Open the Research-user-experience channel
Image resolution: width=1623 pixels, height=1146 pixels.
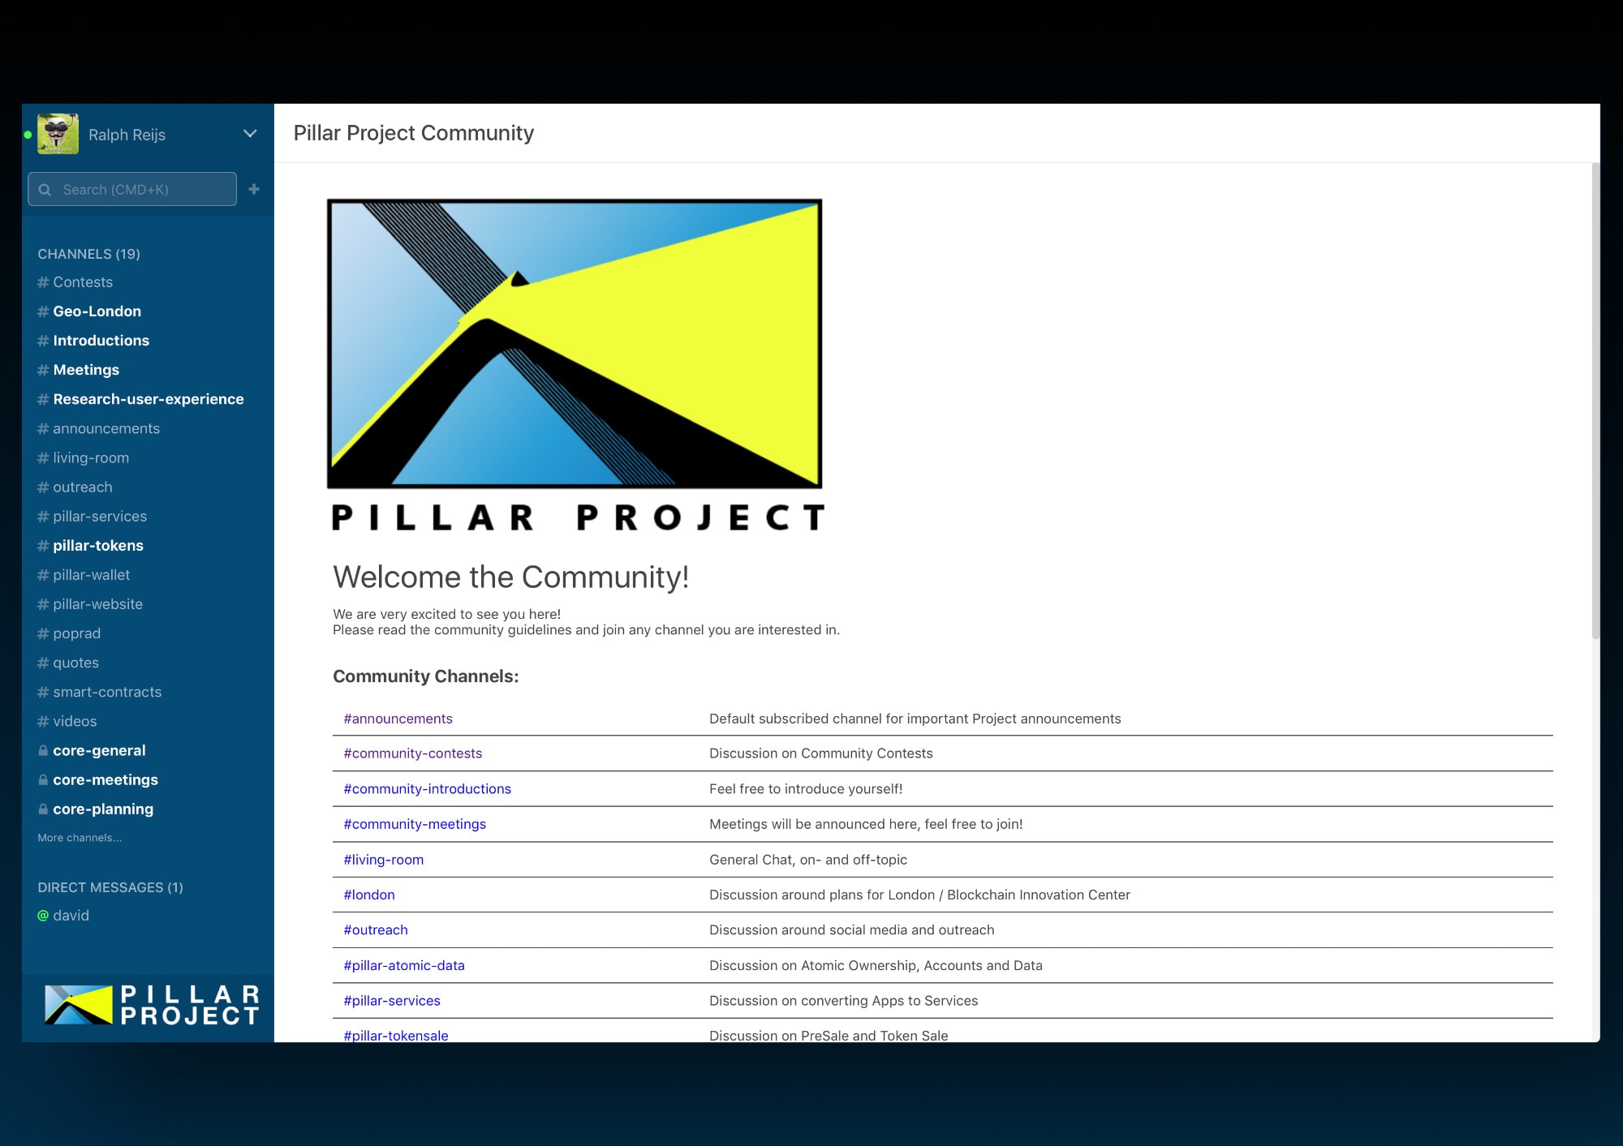click(x=148, y=399)
